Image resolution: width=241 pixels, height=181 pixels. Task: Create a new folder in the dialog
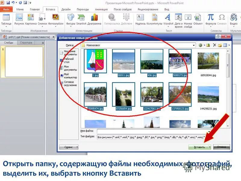(220, 45)
